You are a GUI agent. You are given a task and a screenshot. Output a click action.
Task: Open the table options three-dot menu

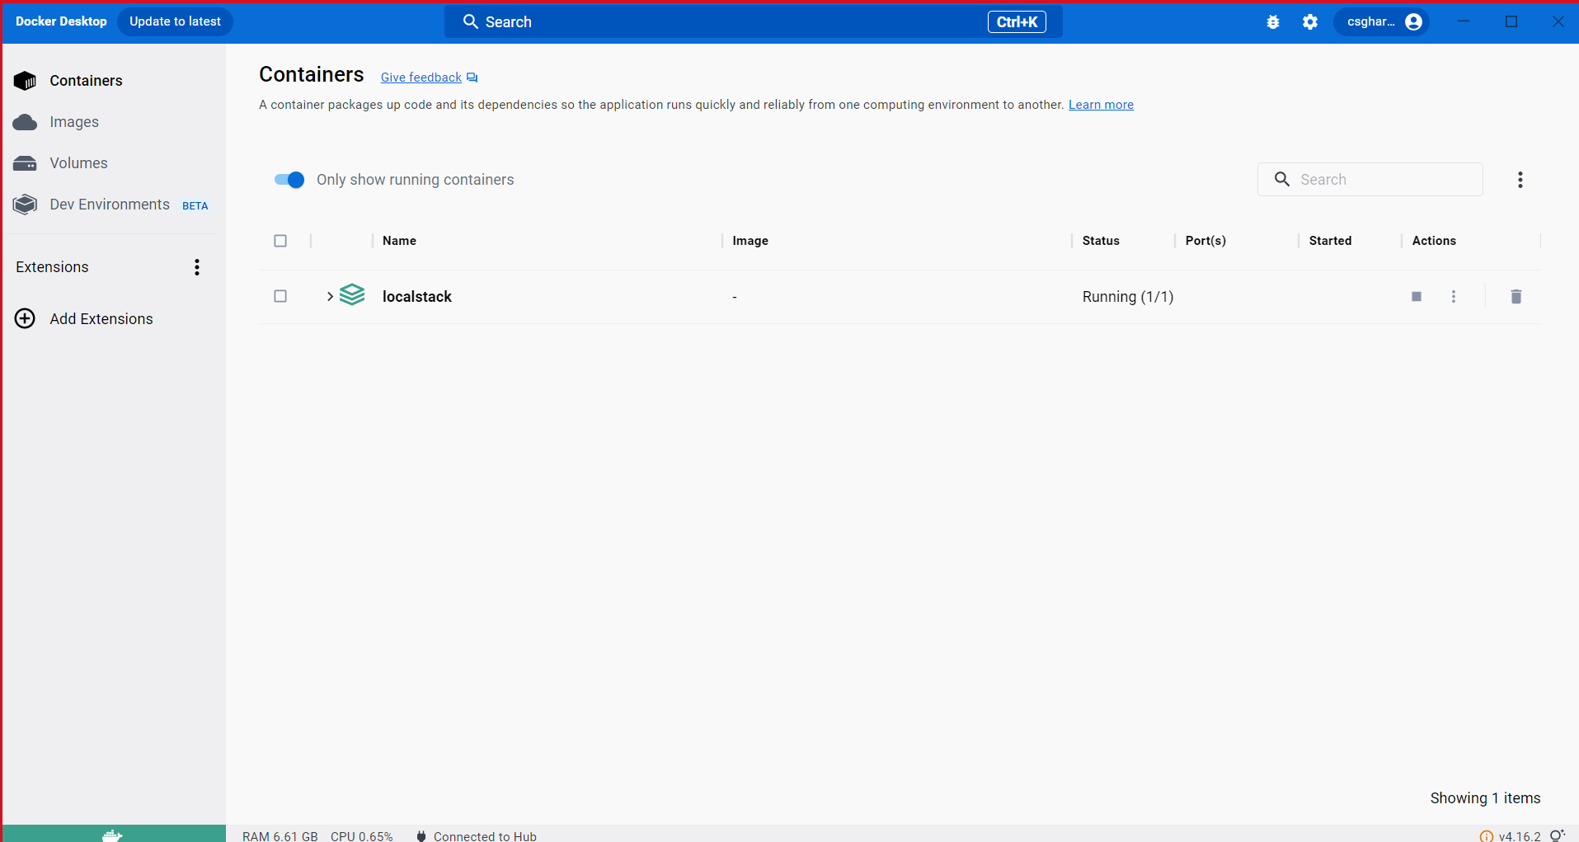[1520, 180]
